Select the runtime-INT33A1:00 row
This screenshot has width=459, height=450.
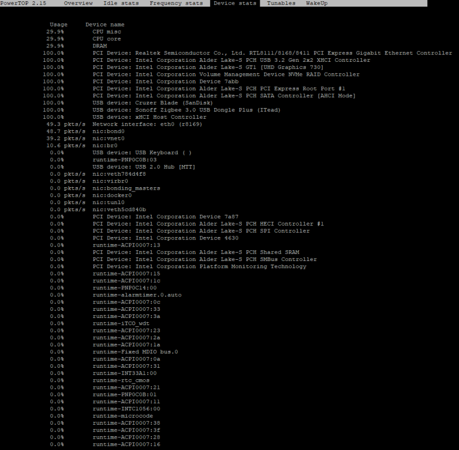[103, 373]
